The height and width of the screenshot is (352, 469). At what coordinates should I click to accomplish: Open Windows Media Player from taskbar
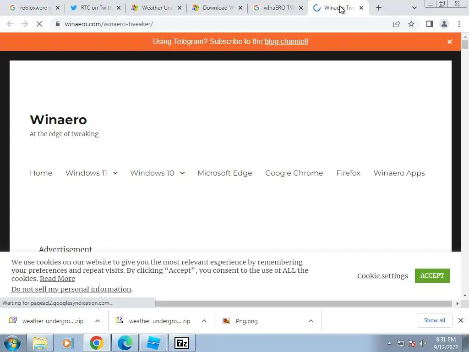tap(68, 343)
